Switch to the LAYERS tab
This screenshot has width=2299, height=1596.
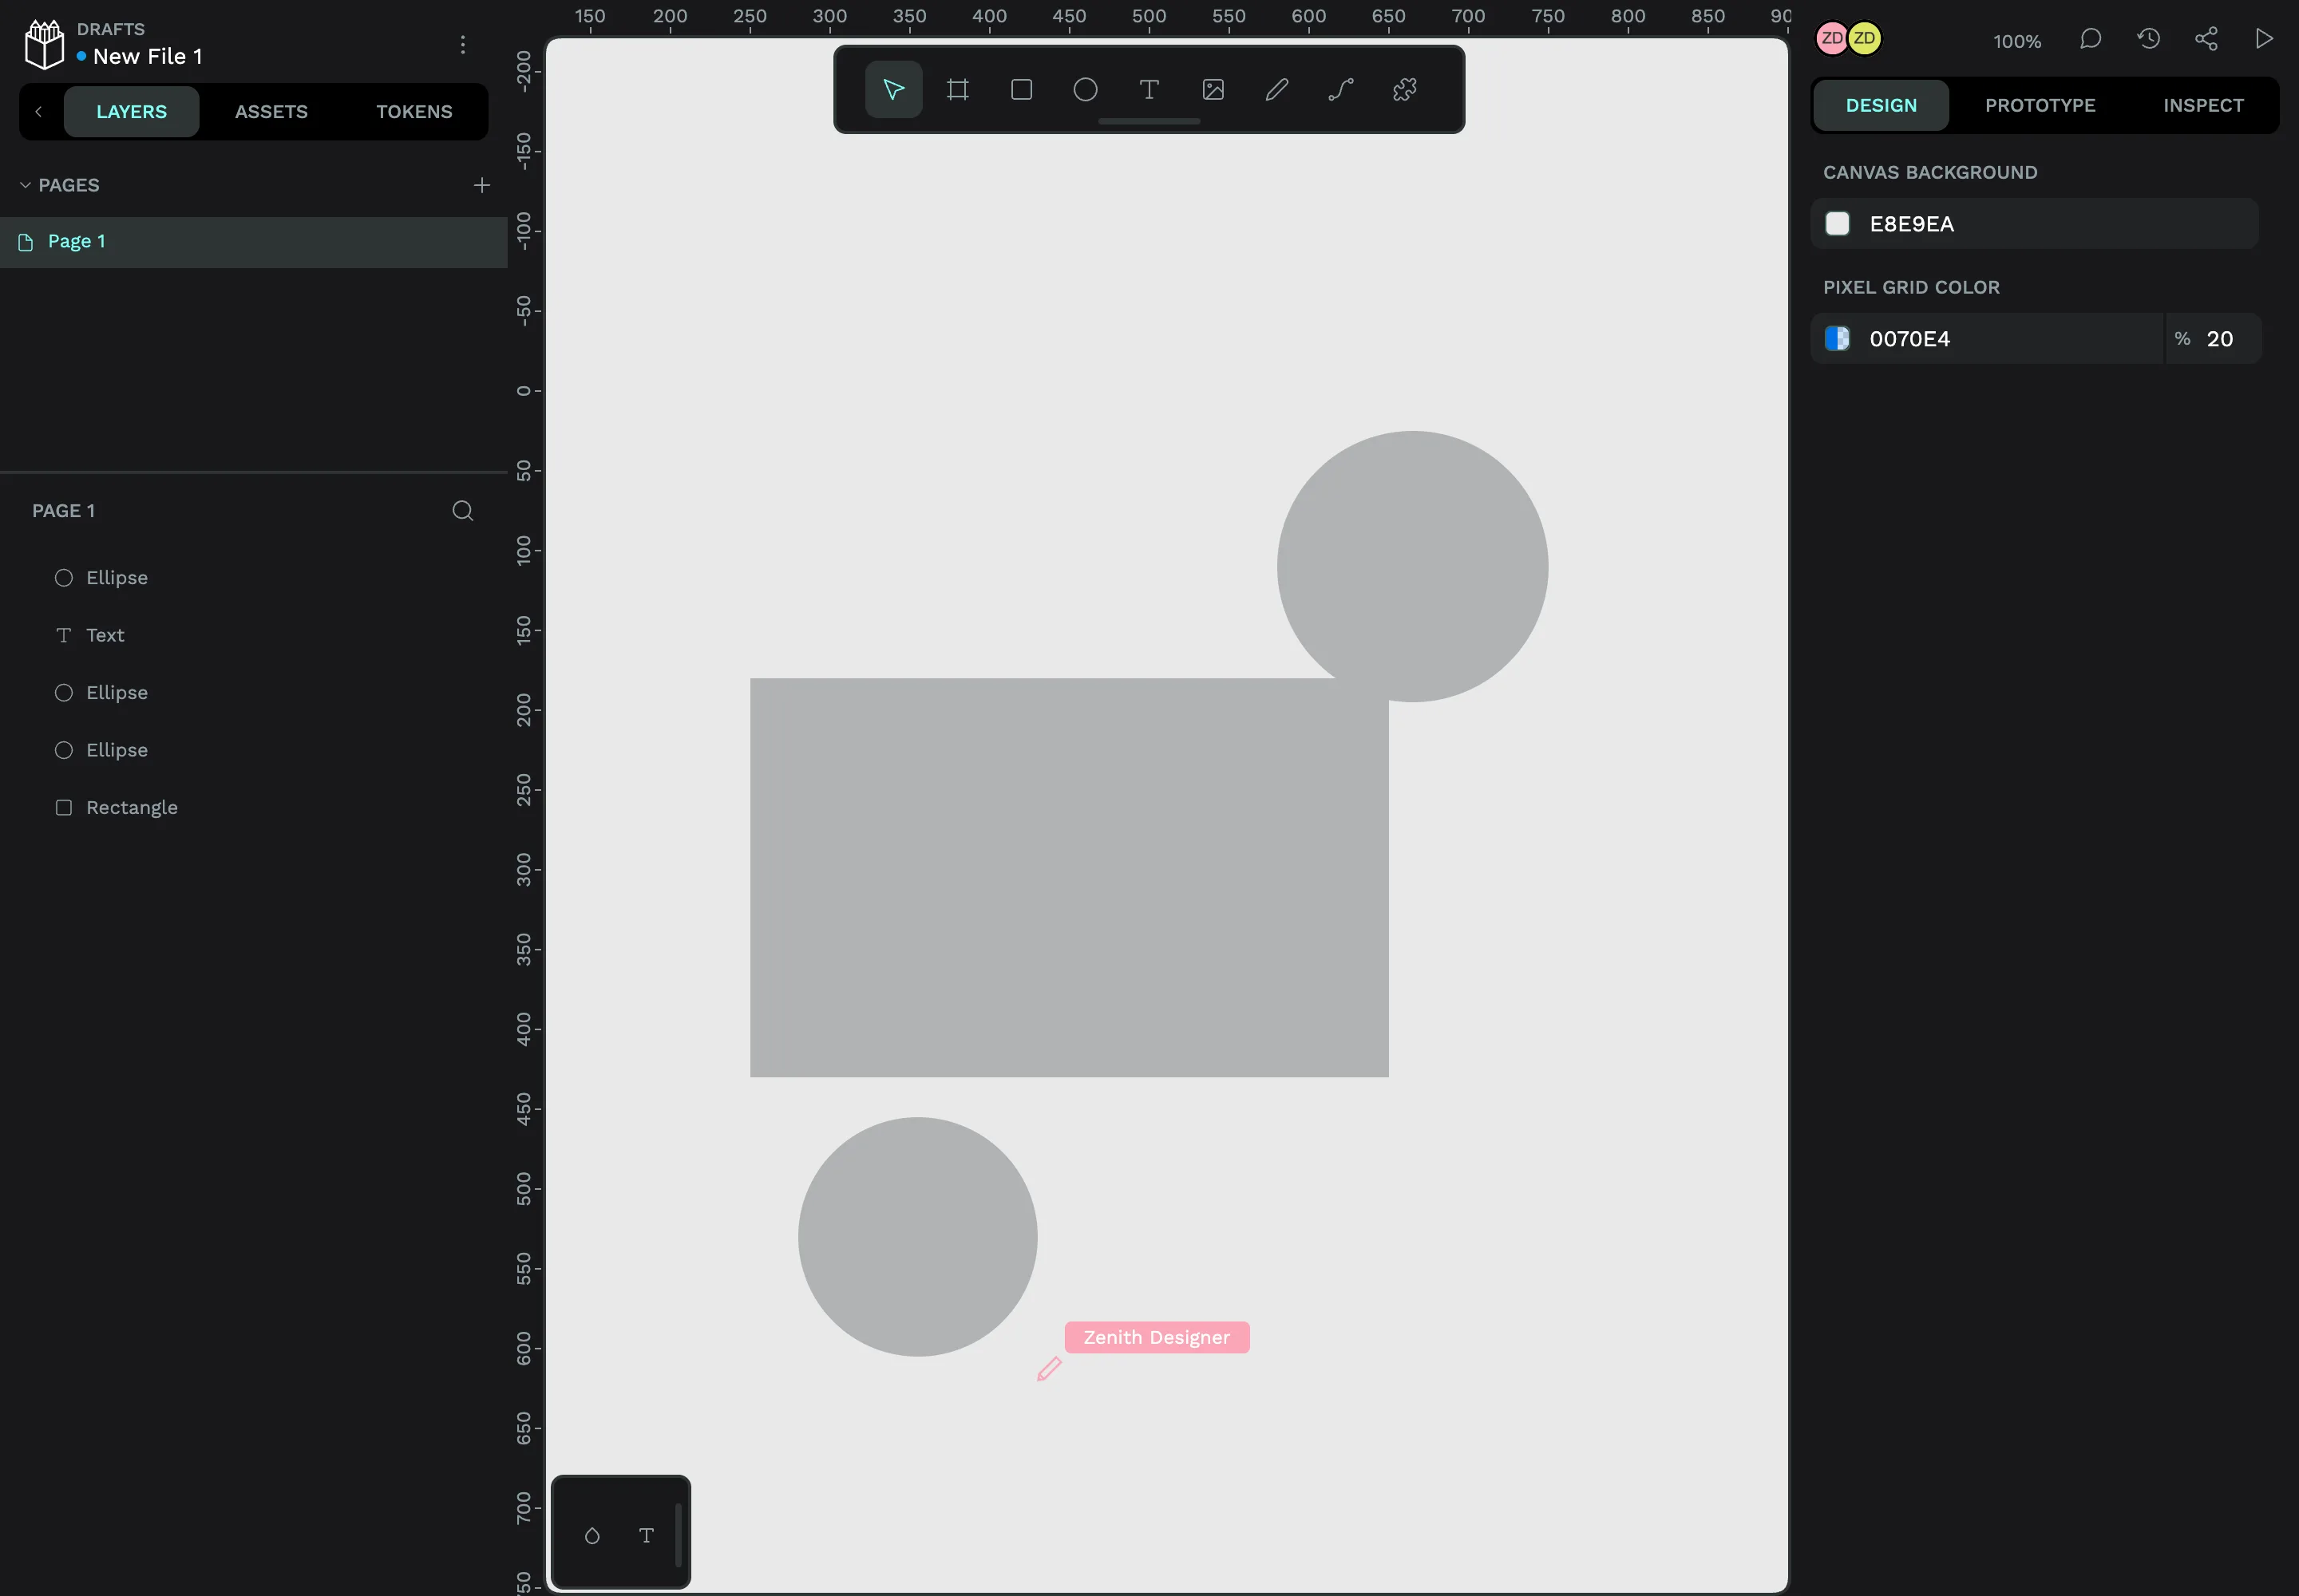coord(131,111)
